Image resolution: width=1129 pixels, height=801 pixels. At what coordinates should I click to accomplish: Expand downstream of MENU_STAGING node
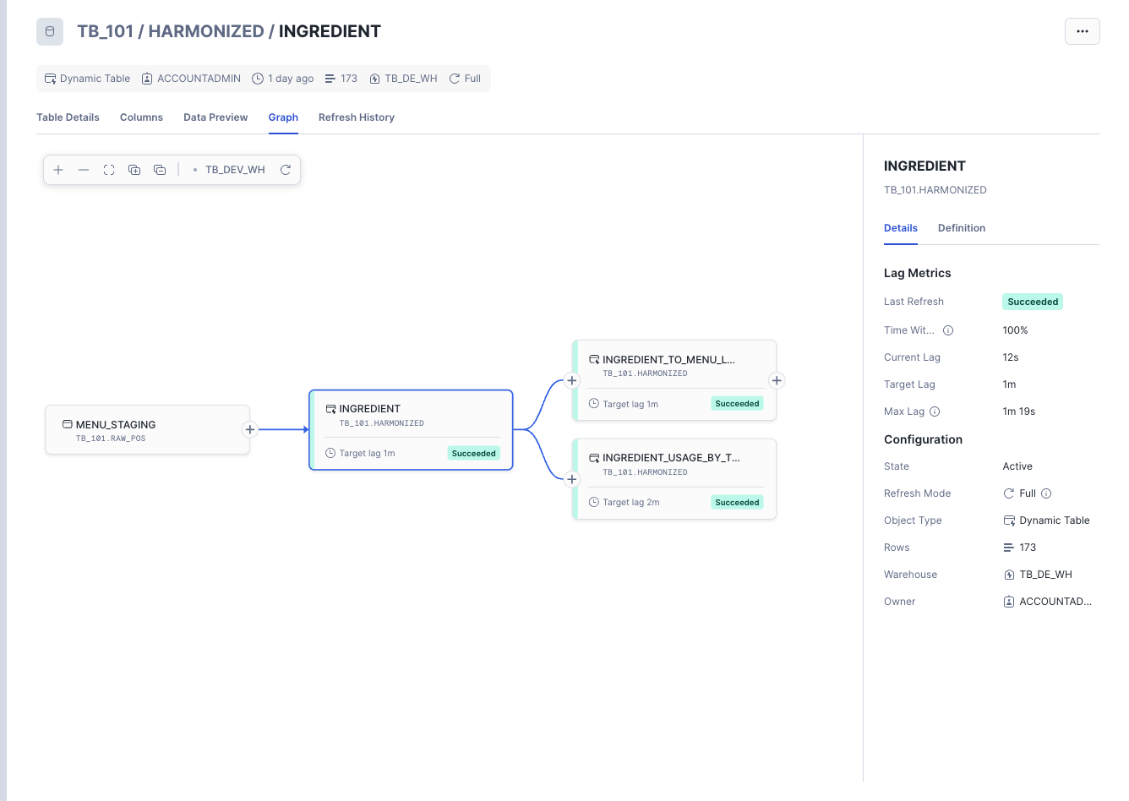[250, 429]
